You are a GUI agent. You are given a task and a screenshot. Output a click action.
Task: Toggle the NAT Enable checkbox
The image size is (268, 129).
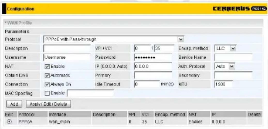point(47,66)
